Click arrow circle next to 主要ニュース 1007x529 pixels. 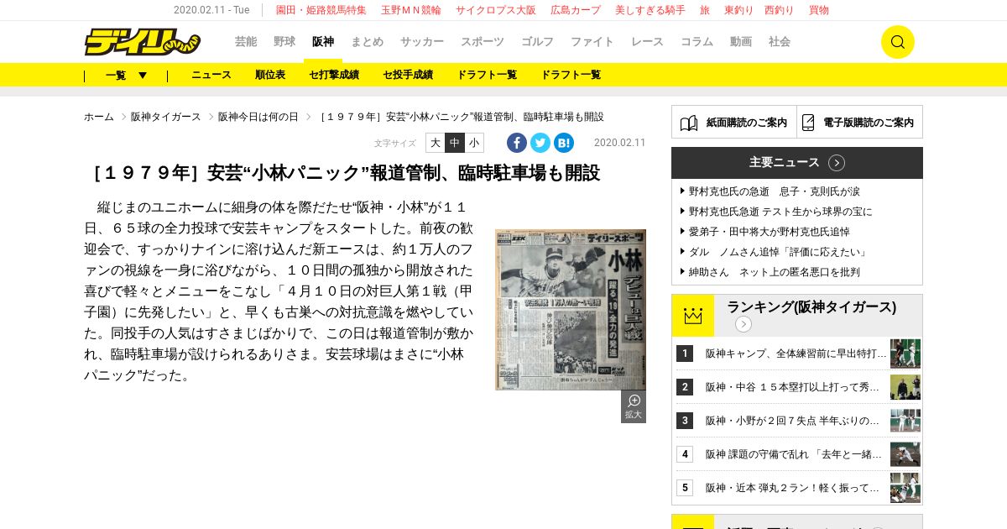pos(837,163)
